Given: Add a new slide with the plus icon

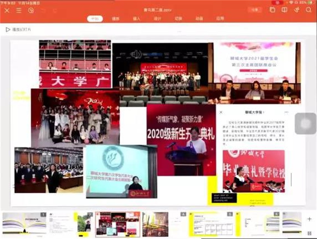Looking at the screenshot, I should (309, 219).
